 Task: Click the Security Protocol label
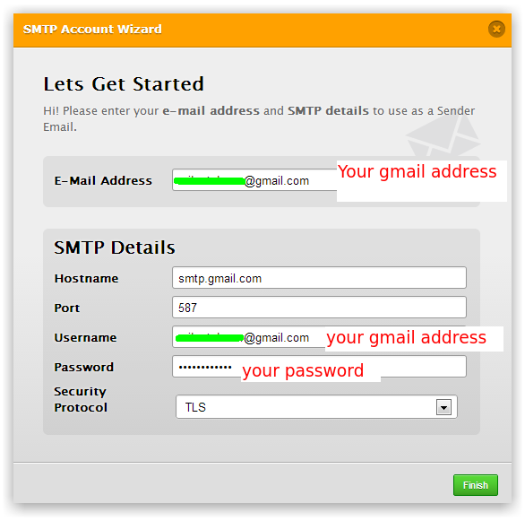coord(81,399)
